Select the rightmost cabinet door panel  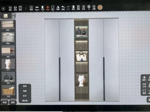pyautogui.click(x=111, y=60)
